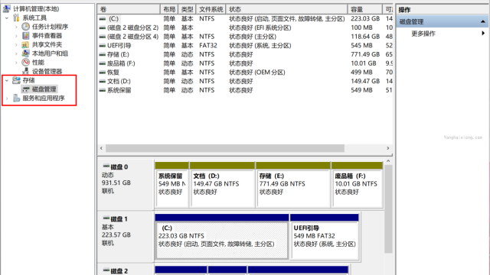Image resolution: width=490 pixels, height=275 pixels.
Task: Expand the 本地用户和组 node
Action: [16, 53]
